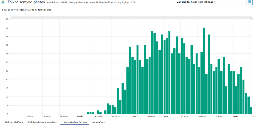Click the '9 maalis' axis label

click(98, 116)
